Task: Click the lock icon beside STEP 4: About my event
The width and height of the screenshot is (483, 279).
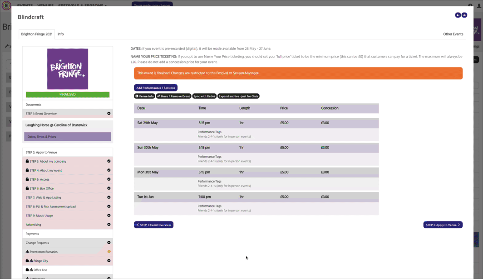Action: point(27,170)
